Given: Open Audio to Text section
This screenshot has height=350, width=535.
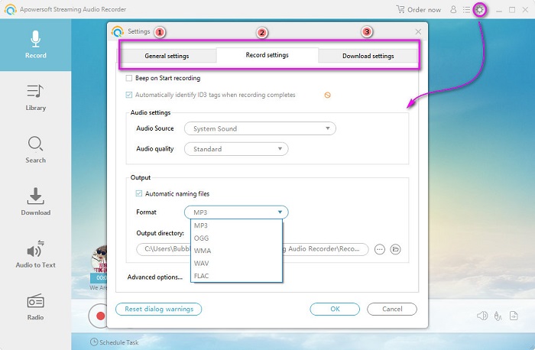Looking at the screenshot, I should tap(35, 254).
